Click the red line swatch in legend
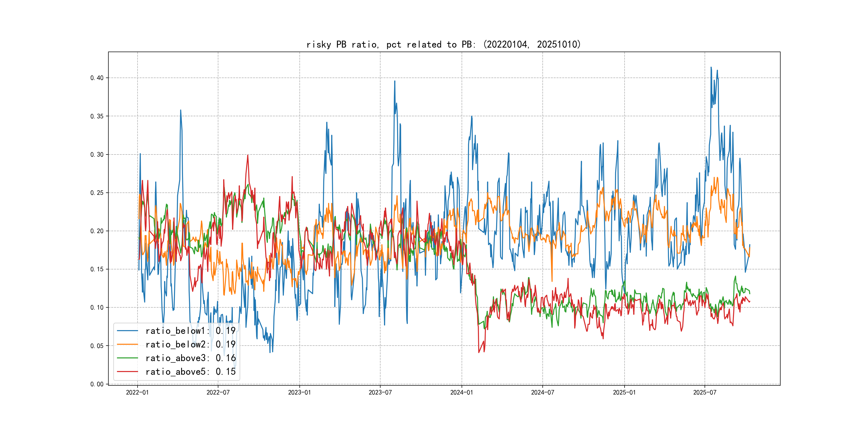Viewport: 867px width, 433px height. pyautogui.click(x=127, y=372)
